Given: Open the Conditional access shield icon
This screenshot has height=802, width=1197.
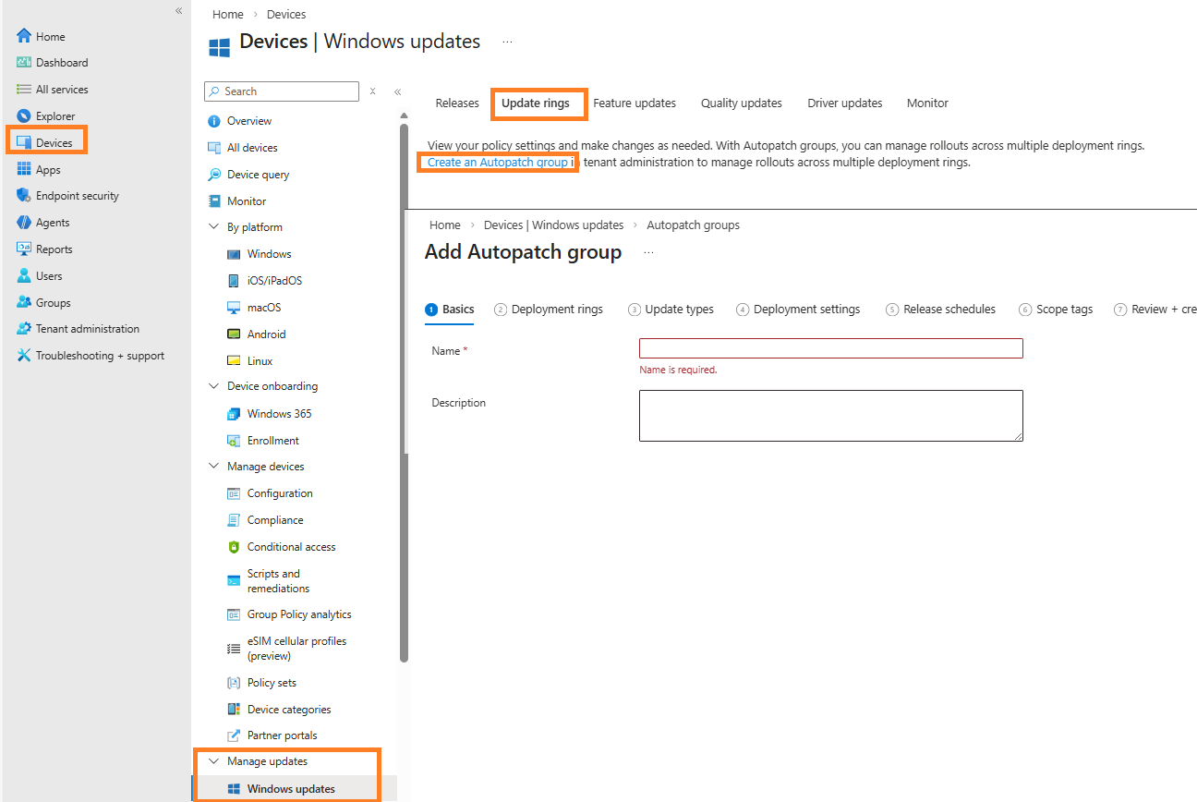Looking at the screenshot, I should 234,547.
